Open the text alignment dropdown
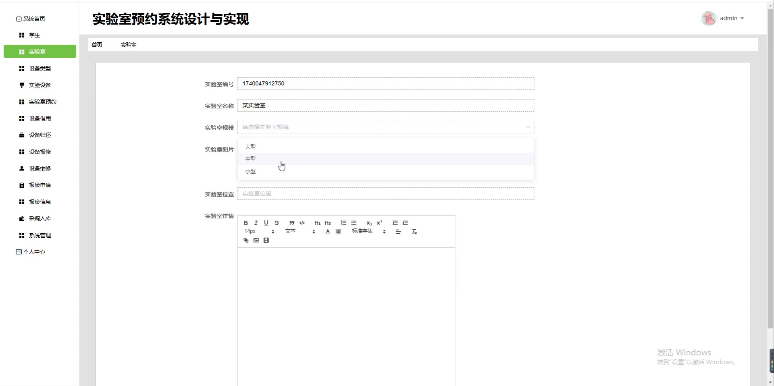This screenshot has width=774, height=386. click(x=398, y=232)
